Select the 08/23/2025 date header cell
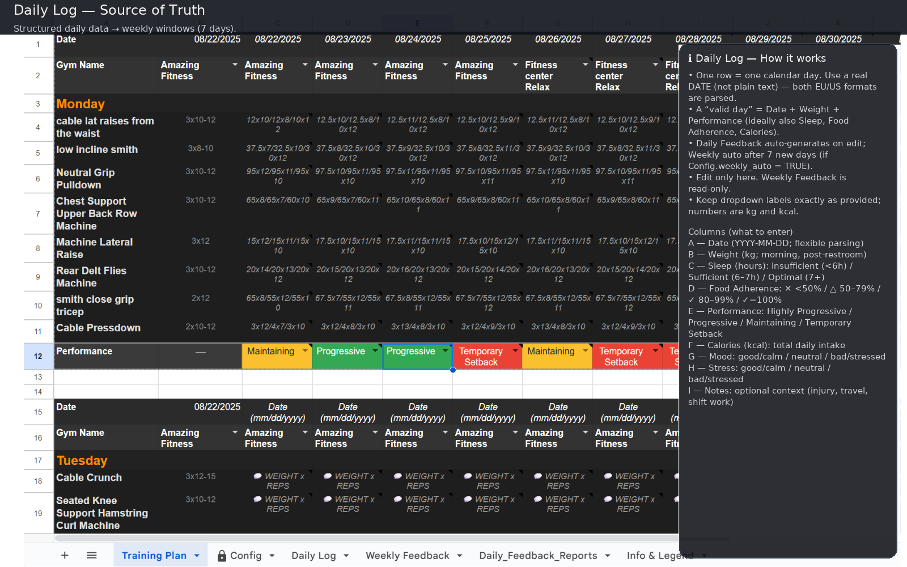The height and width of the screenshot is (567, 907). 347,45
